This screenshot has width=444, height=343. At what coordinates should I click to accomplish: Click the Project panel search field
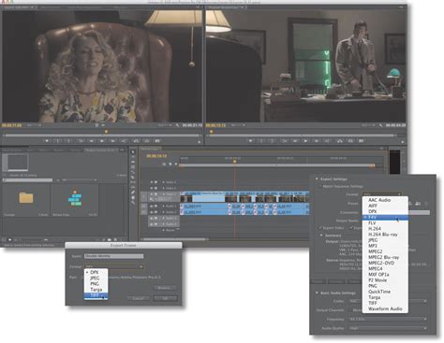pos(27,180)
